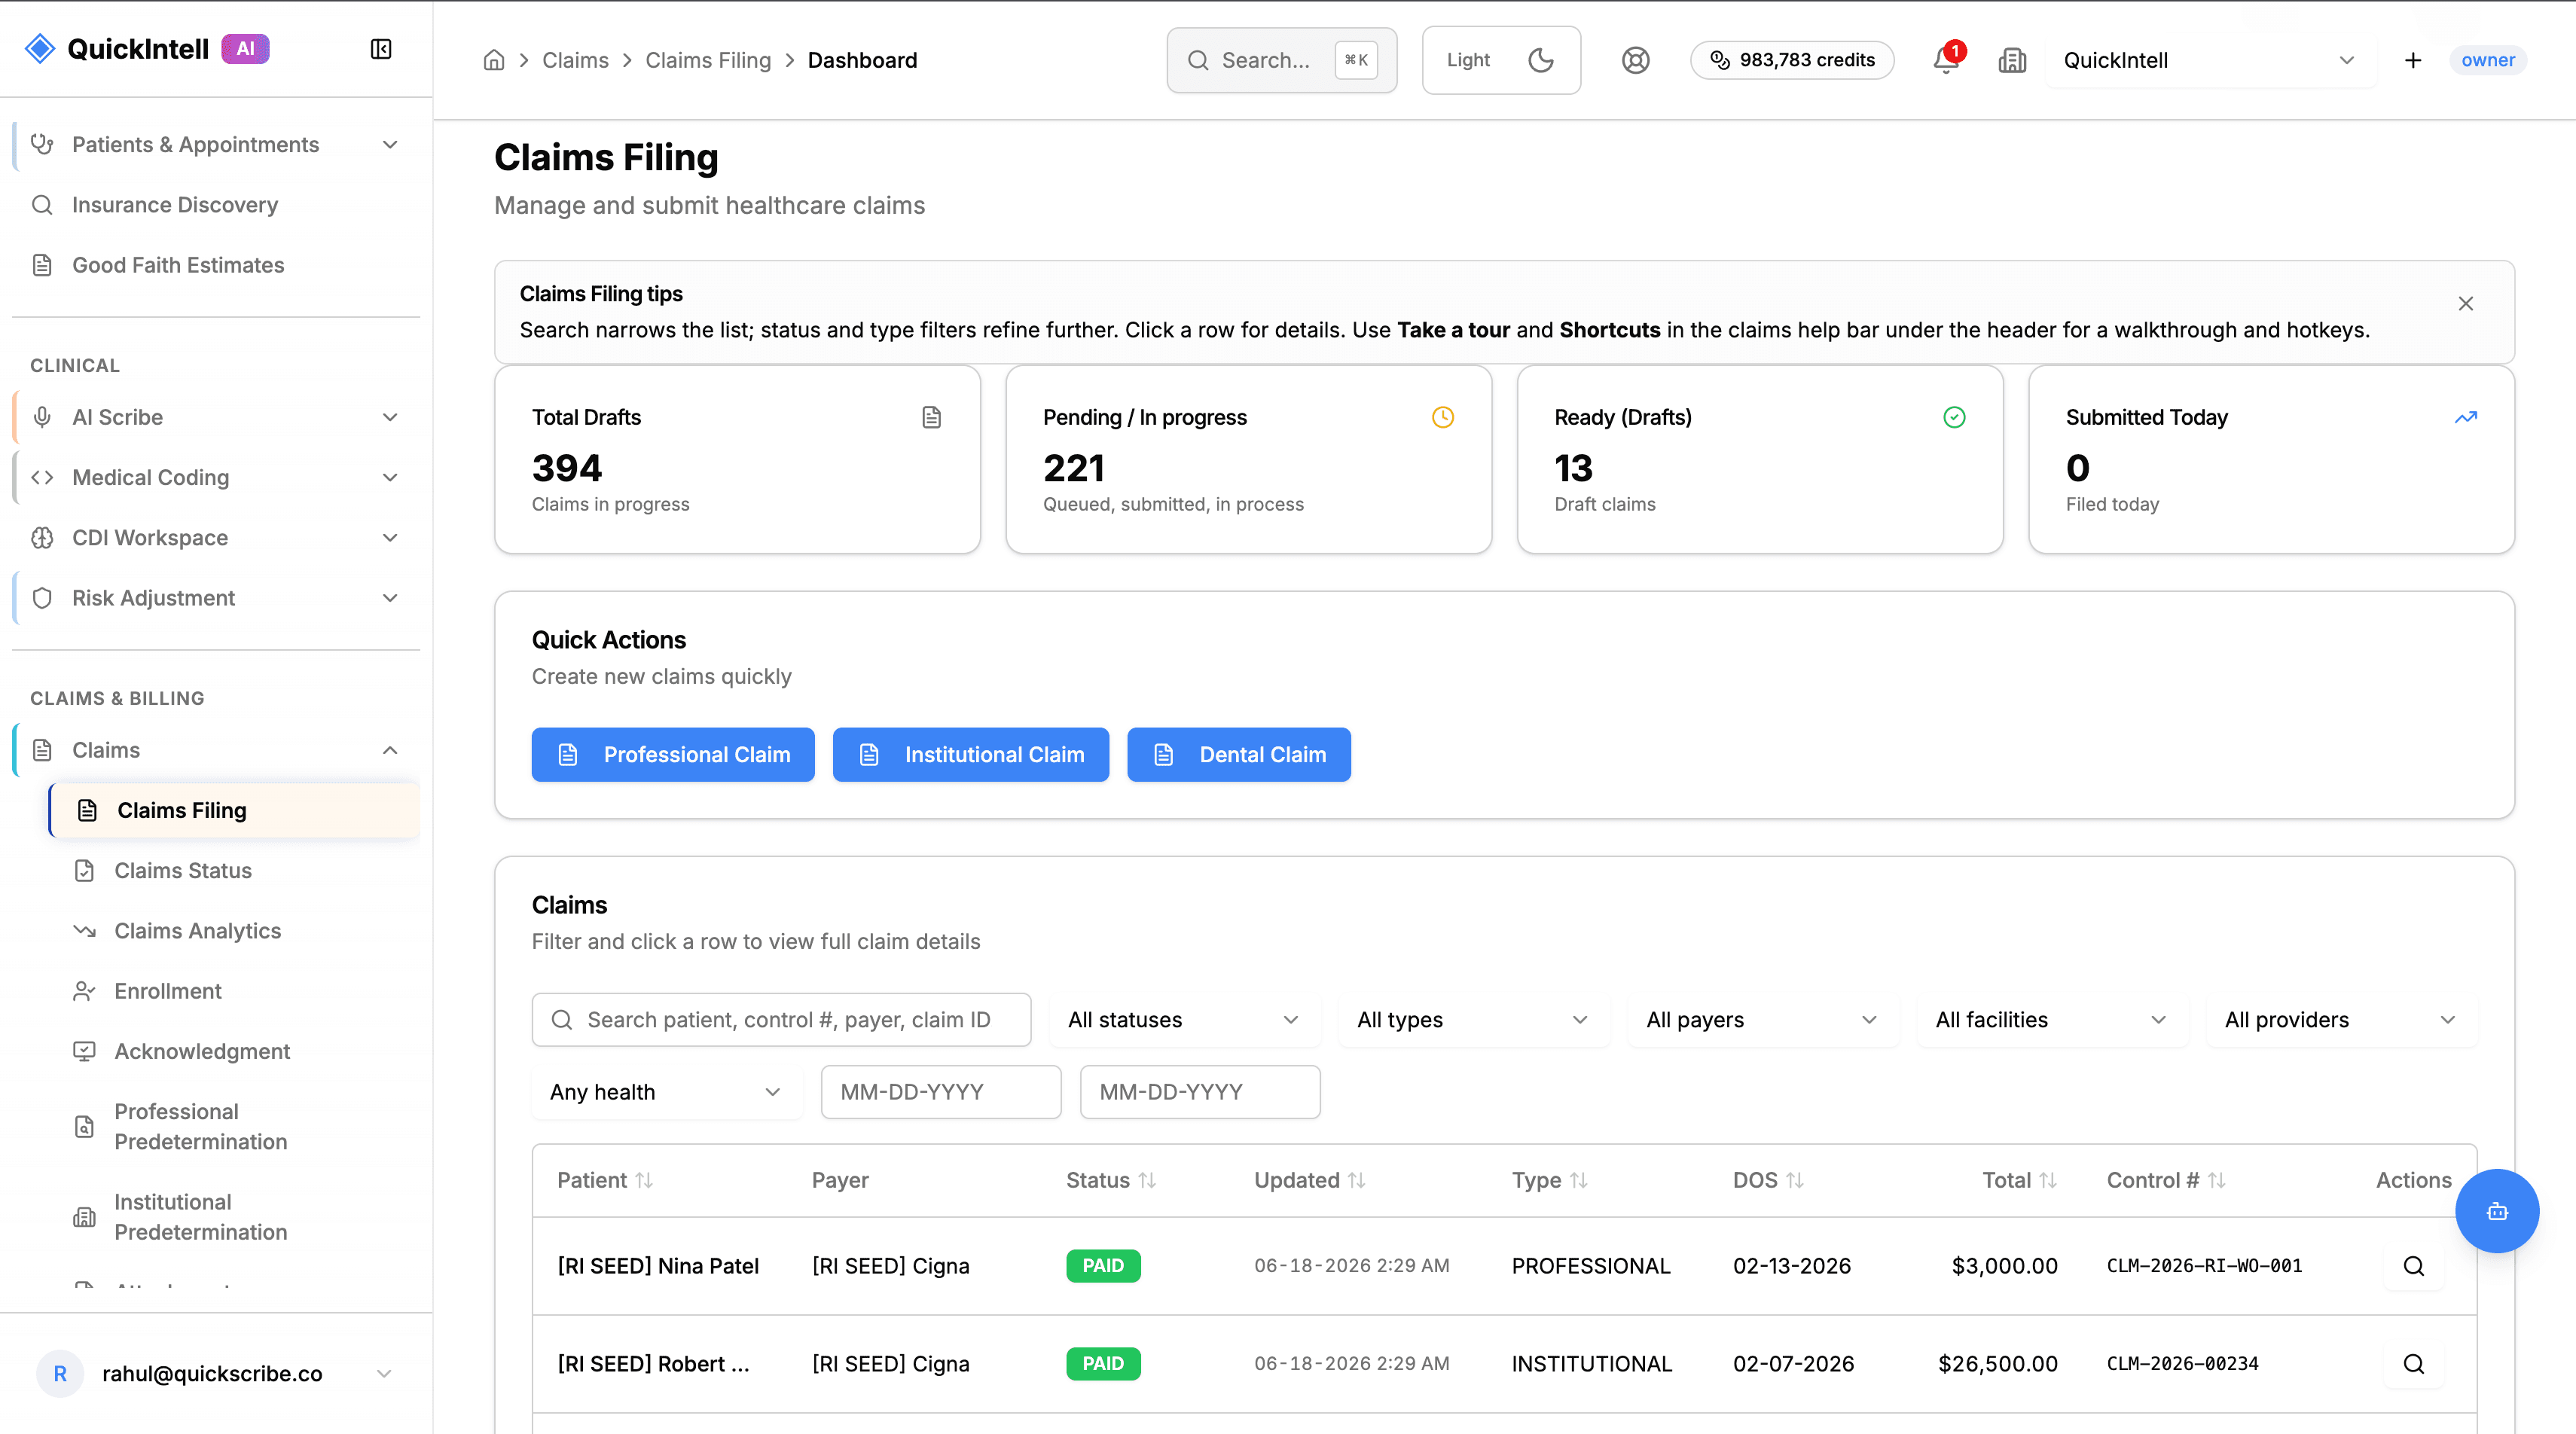Collapse the sidebar panel icon
The width and height of the screenshot is (2576, 1434).
[381, 49]
